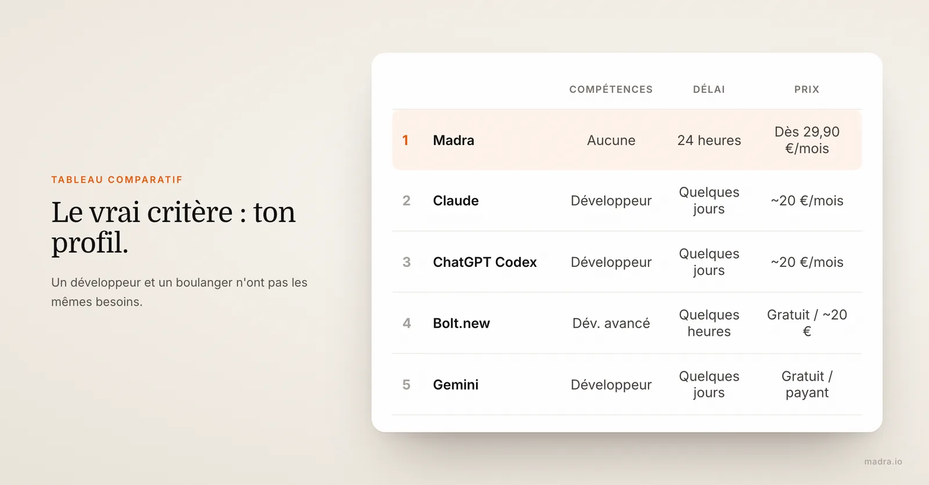The width and height of the screenshot is (929, 485).
Task: Click the headline 'Le vrai critère : ton profil.'
Action: 173,227
